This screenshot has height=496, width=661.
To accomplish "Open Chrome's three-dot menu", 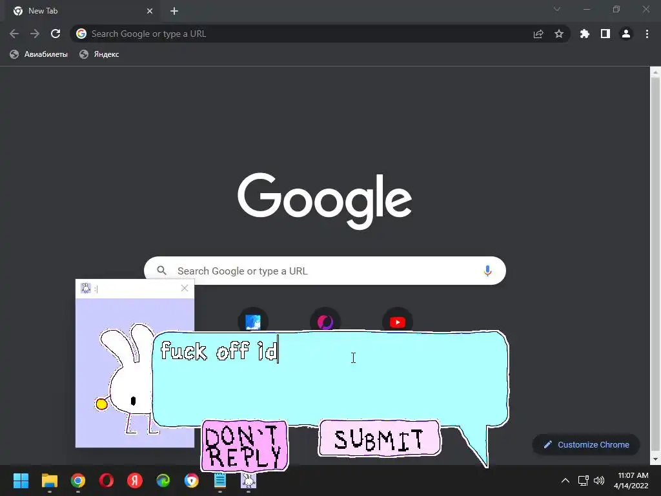I will 647,34.
